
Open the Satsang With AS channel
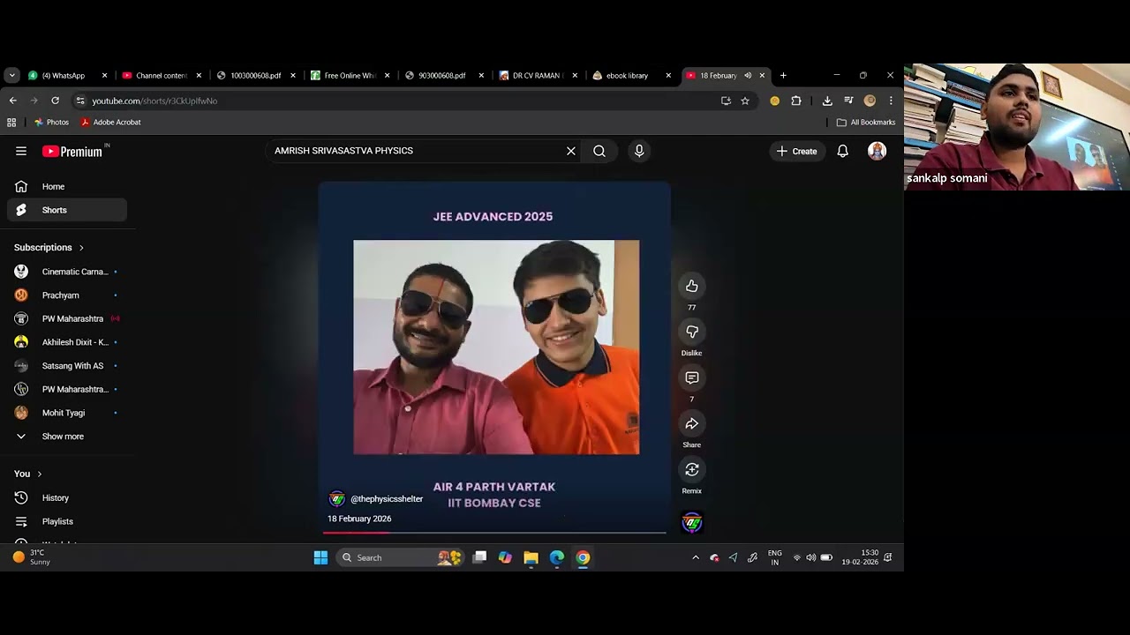(x=67, y=366)
